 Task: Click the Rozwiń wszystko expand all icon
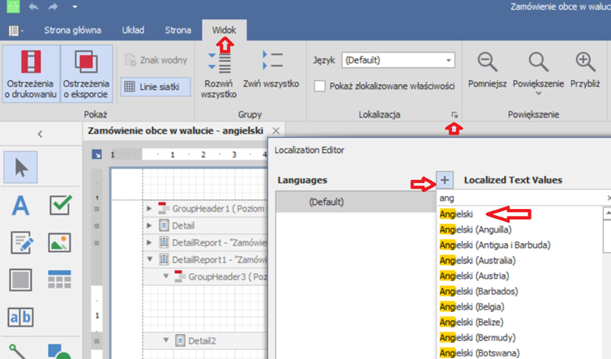click(219, 62)
